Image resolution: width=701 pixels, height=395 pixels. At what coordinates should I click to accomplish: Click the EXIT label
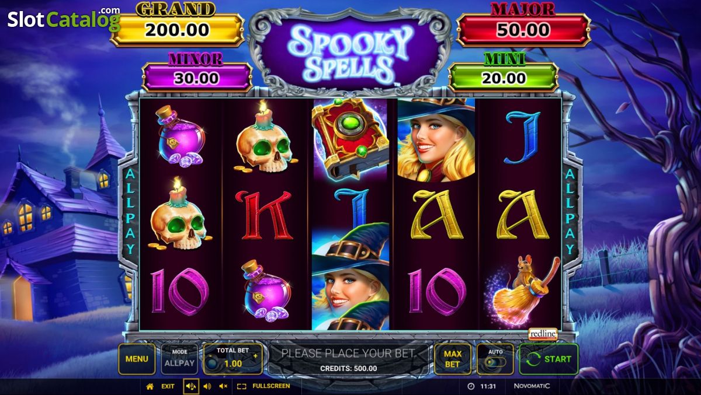click(168, 386)
